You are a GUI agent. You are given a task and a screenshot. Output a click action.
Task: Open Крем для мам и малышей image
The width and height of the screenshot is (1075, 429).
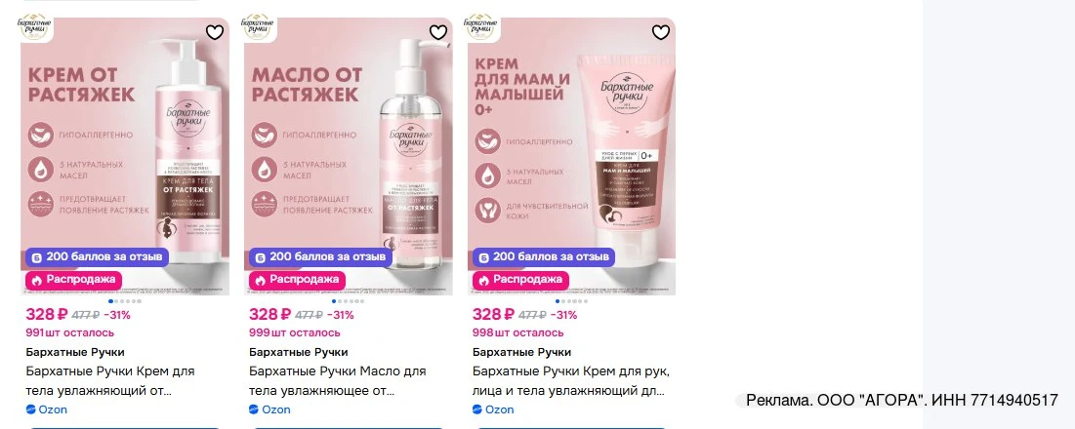[572, 156]
